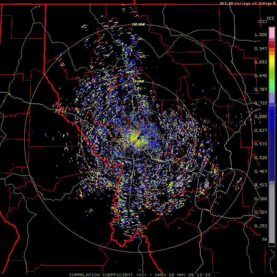Click the DCC label above the color bar
Viewport: 277px width, 277px height.
[x=270, y=18]
